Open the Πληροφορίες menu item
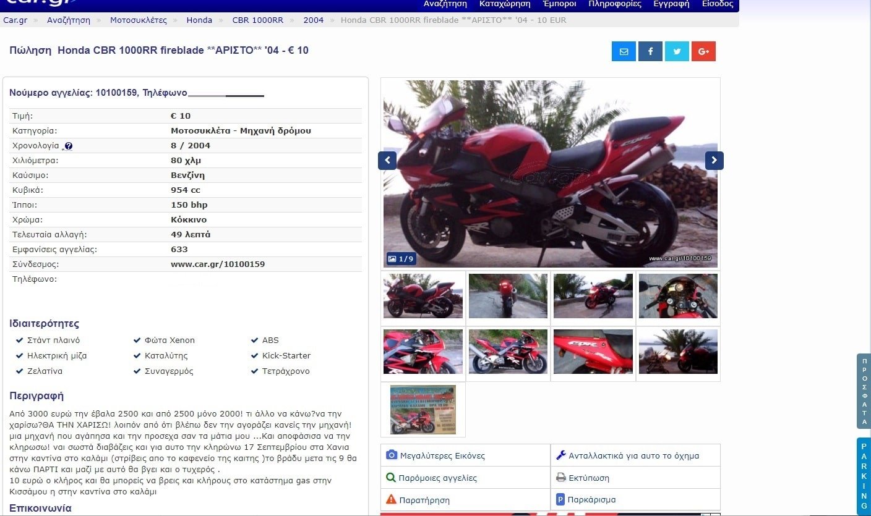The width and height of the screenshot is (871, 516). point(615,4)
